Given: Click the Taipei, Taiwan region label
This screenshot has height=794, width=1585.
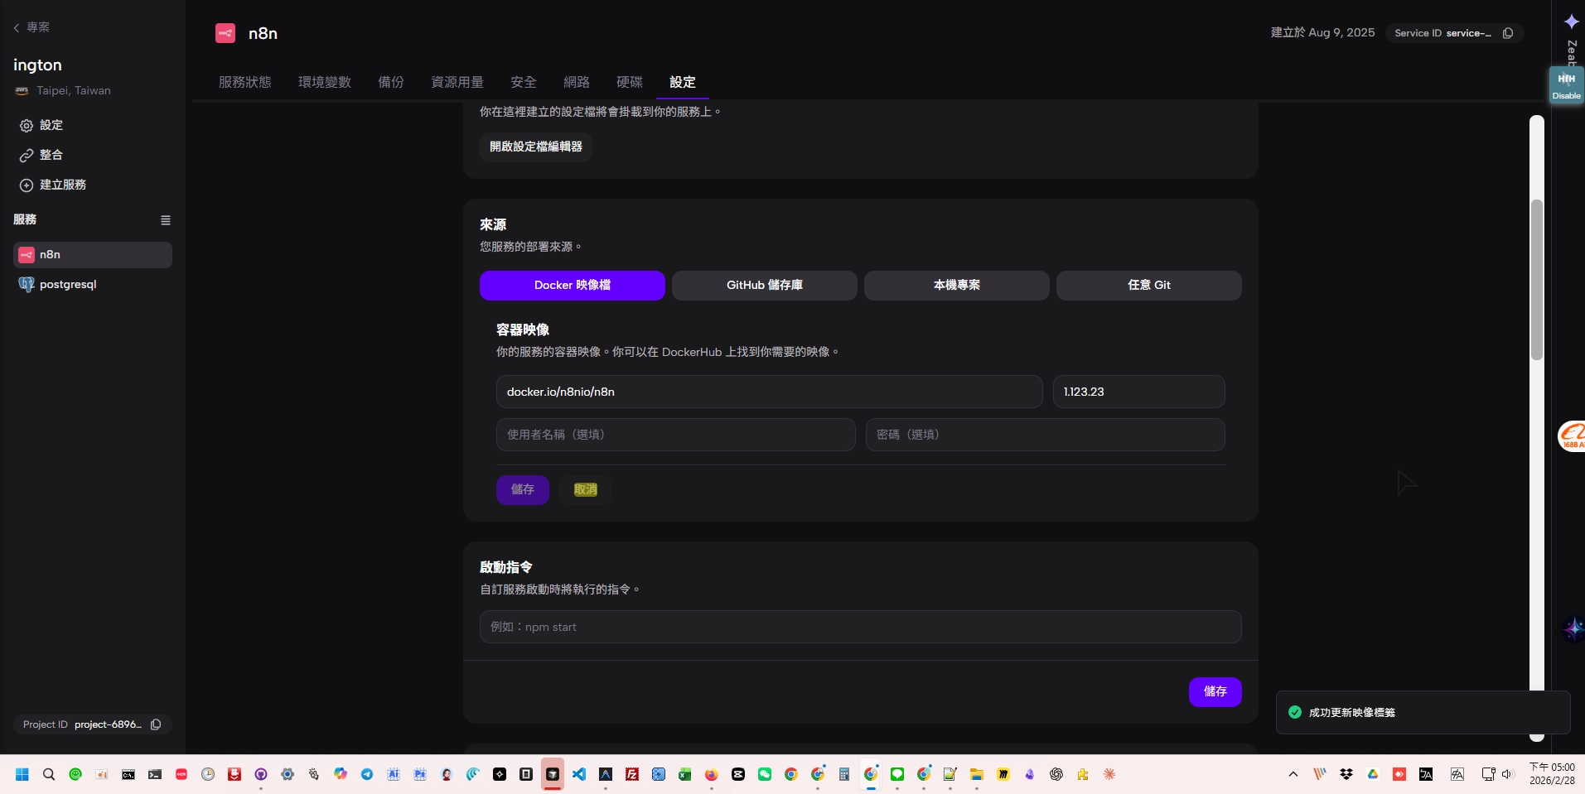Looking at the screenshot, I should [x=74, y=91].
